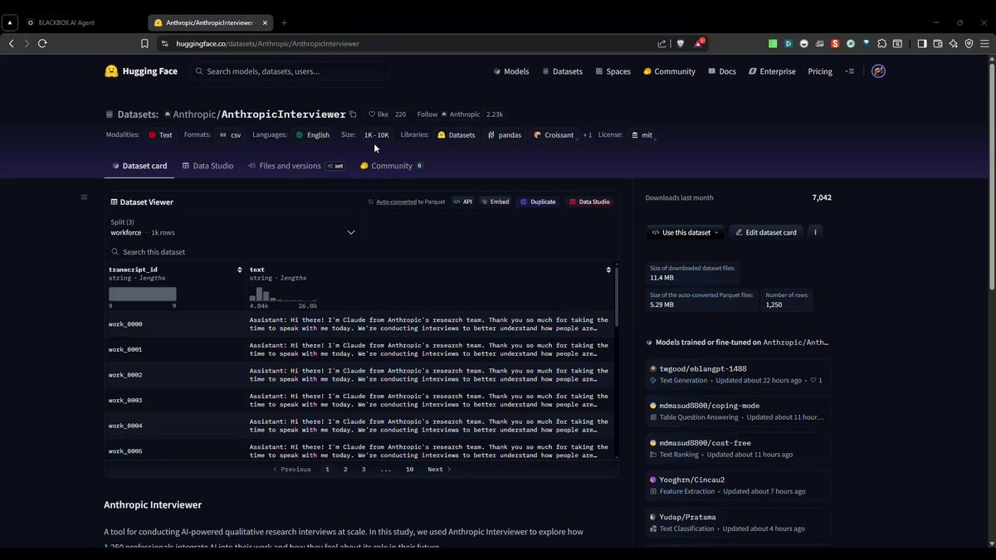Image resolution: width=996 pixels, height=560 pixels.
Task: Focus the Search models, datasets, users field
Action: [290, 71]
